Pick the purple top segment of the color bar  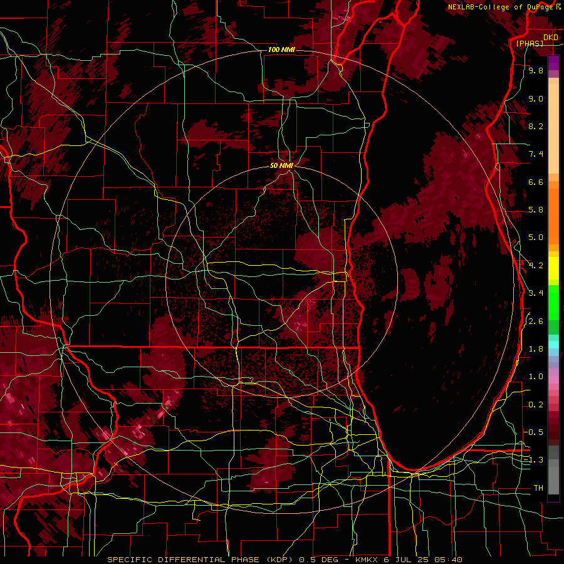553,63
